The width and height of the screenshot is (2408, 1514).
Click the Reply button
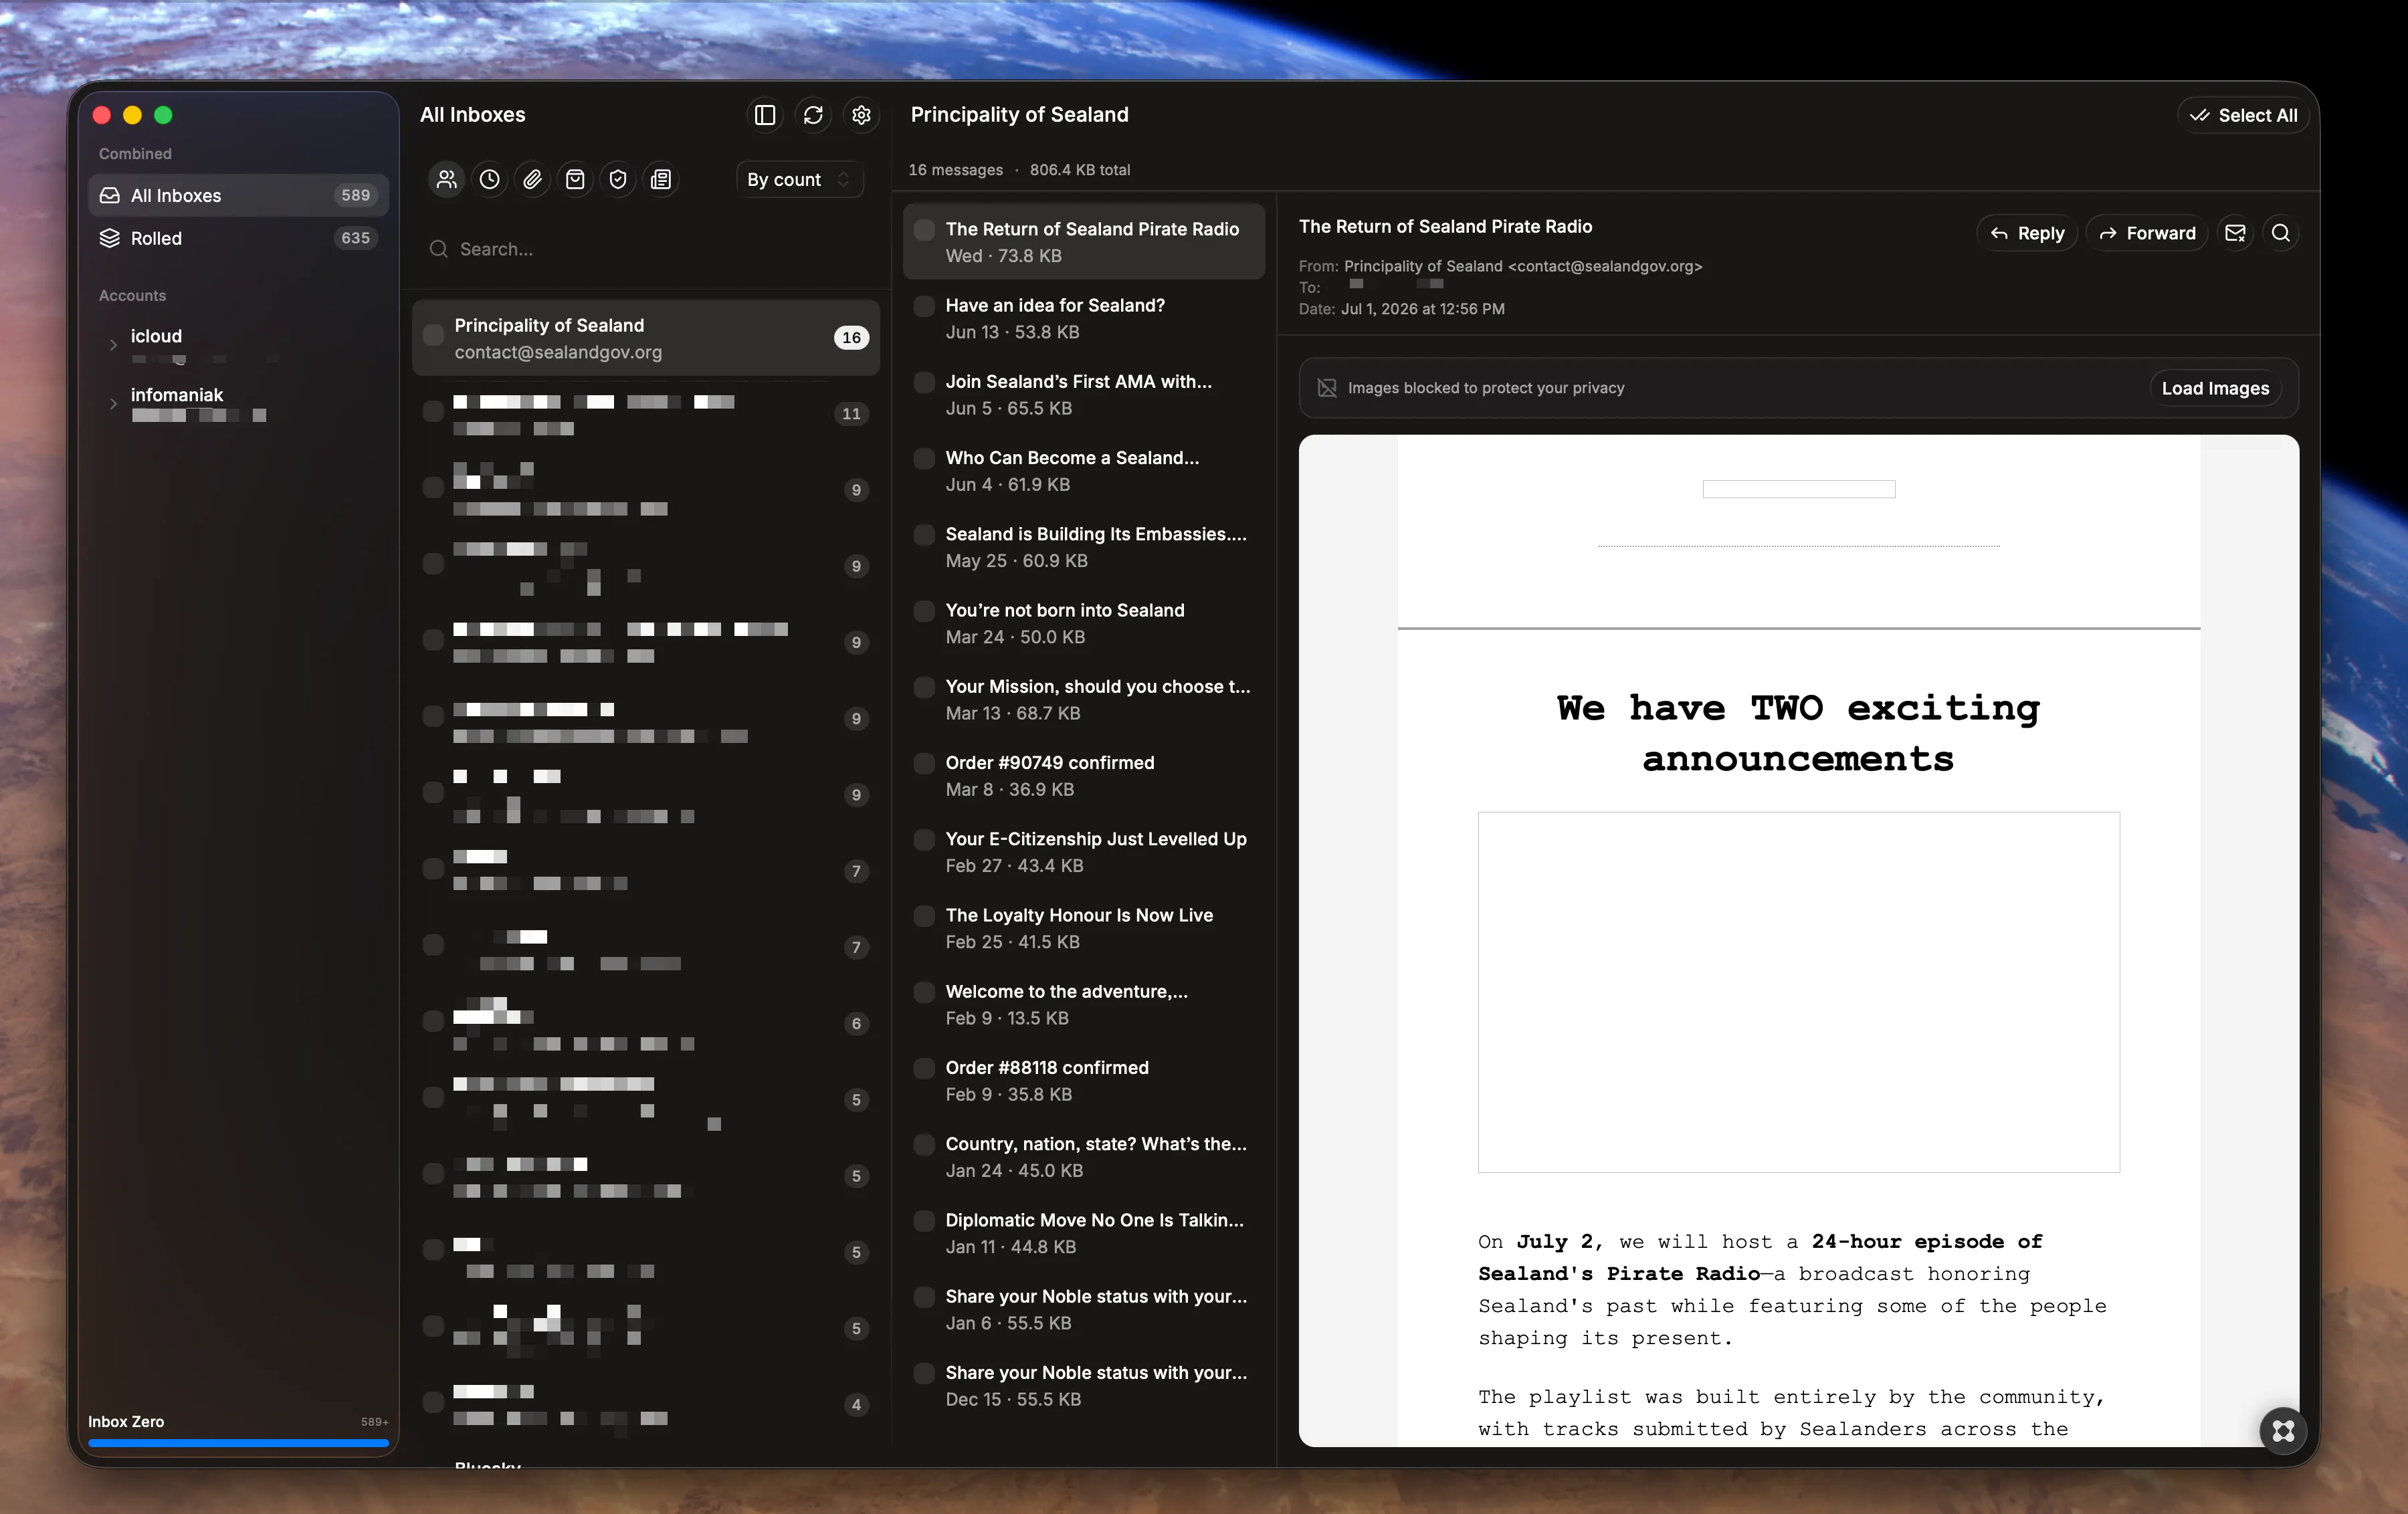(x=2027, y=233)
